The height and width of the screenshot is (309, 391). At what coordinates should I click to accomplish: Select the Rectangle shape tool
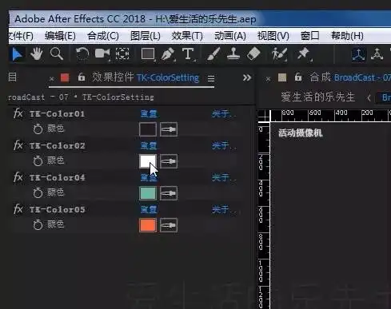(x=148, y=54)
